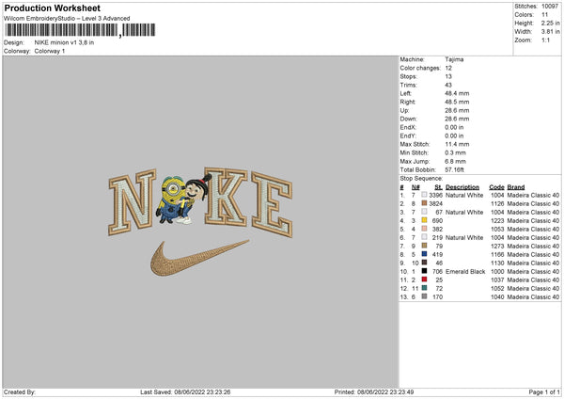Image resolution: width=564 pixels, height=399 pixels.
Task: Click the code 1126 in row 2
Action: [497, 204]
